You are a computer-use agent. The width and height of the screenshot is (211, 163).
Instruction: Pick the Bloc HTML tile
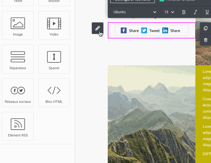pos(54,92)
